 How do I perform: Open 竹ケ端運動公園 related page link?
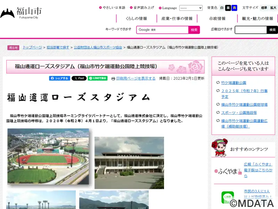coord(234,83)
